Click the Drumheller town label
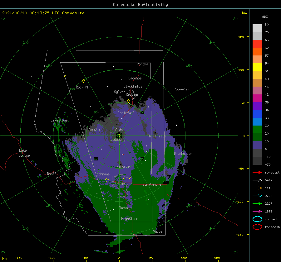This screenshot has height=262, width=281. (183, 154)
